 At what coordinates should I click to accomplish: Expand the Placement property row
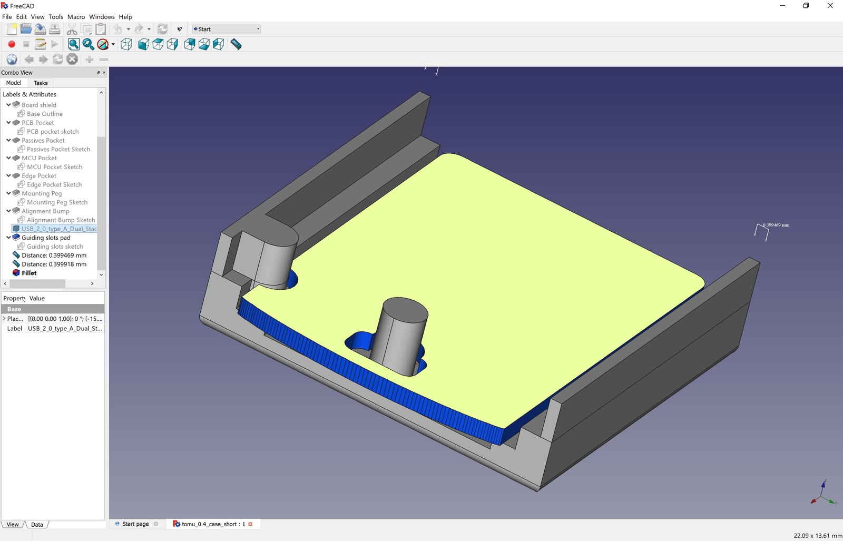coord(4,319)
